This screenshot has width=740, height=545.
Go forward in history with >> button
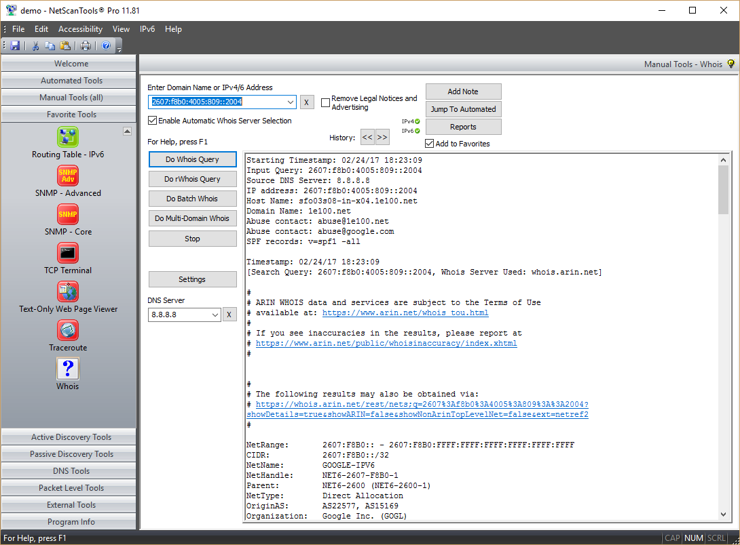click(382, 137)
